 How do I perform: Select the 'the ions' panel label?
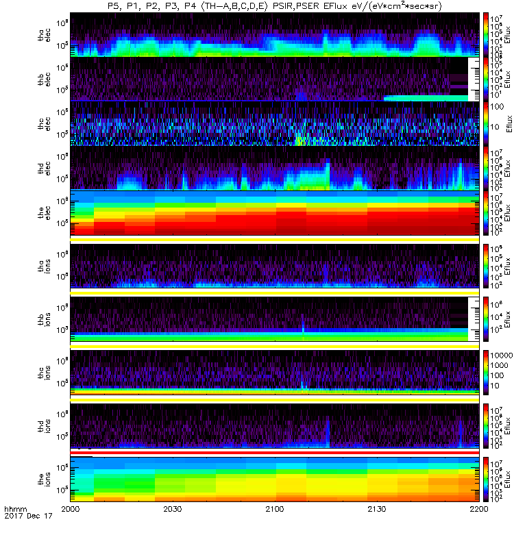click(x=44, y=480)
